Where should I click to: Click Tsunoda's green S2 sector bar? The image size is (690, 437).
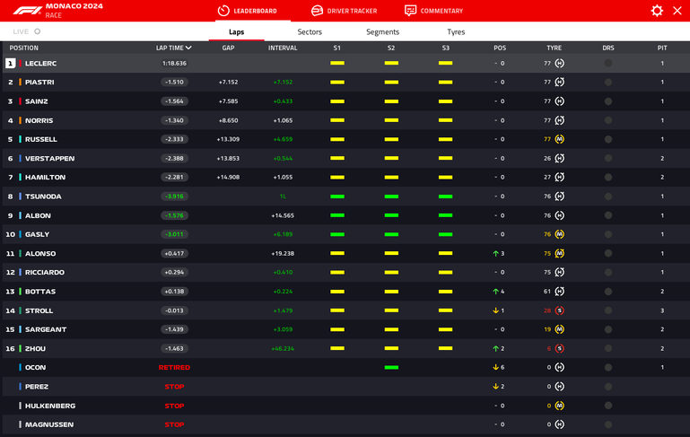tap(391, 197)
